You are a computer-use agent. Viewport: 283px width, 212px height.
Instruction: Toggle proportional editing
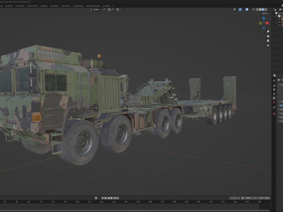(117, 9)
